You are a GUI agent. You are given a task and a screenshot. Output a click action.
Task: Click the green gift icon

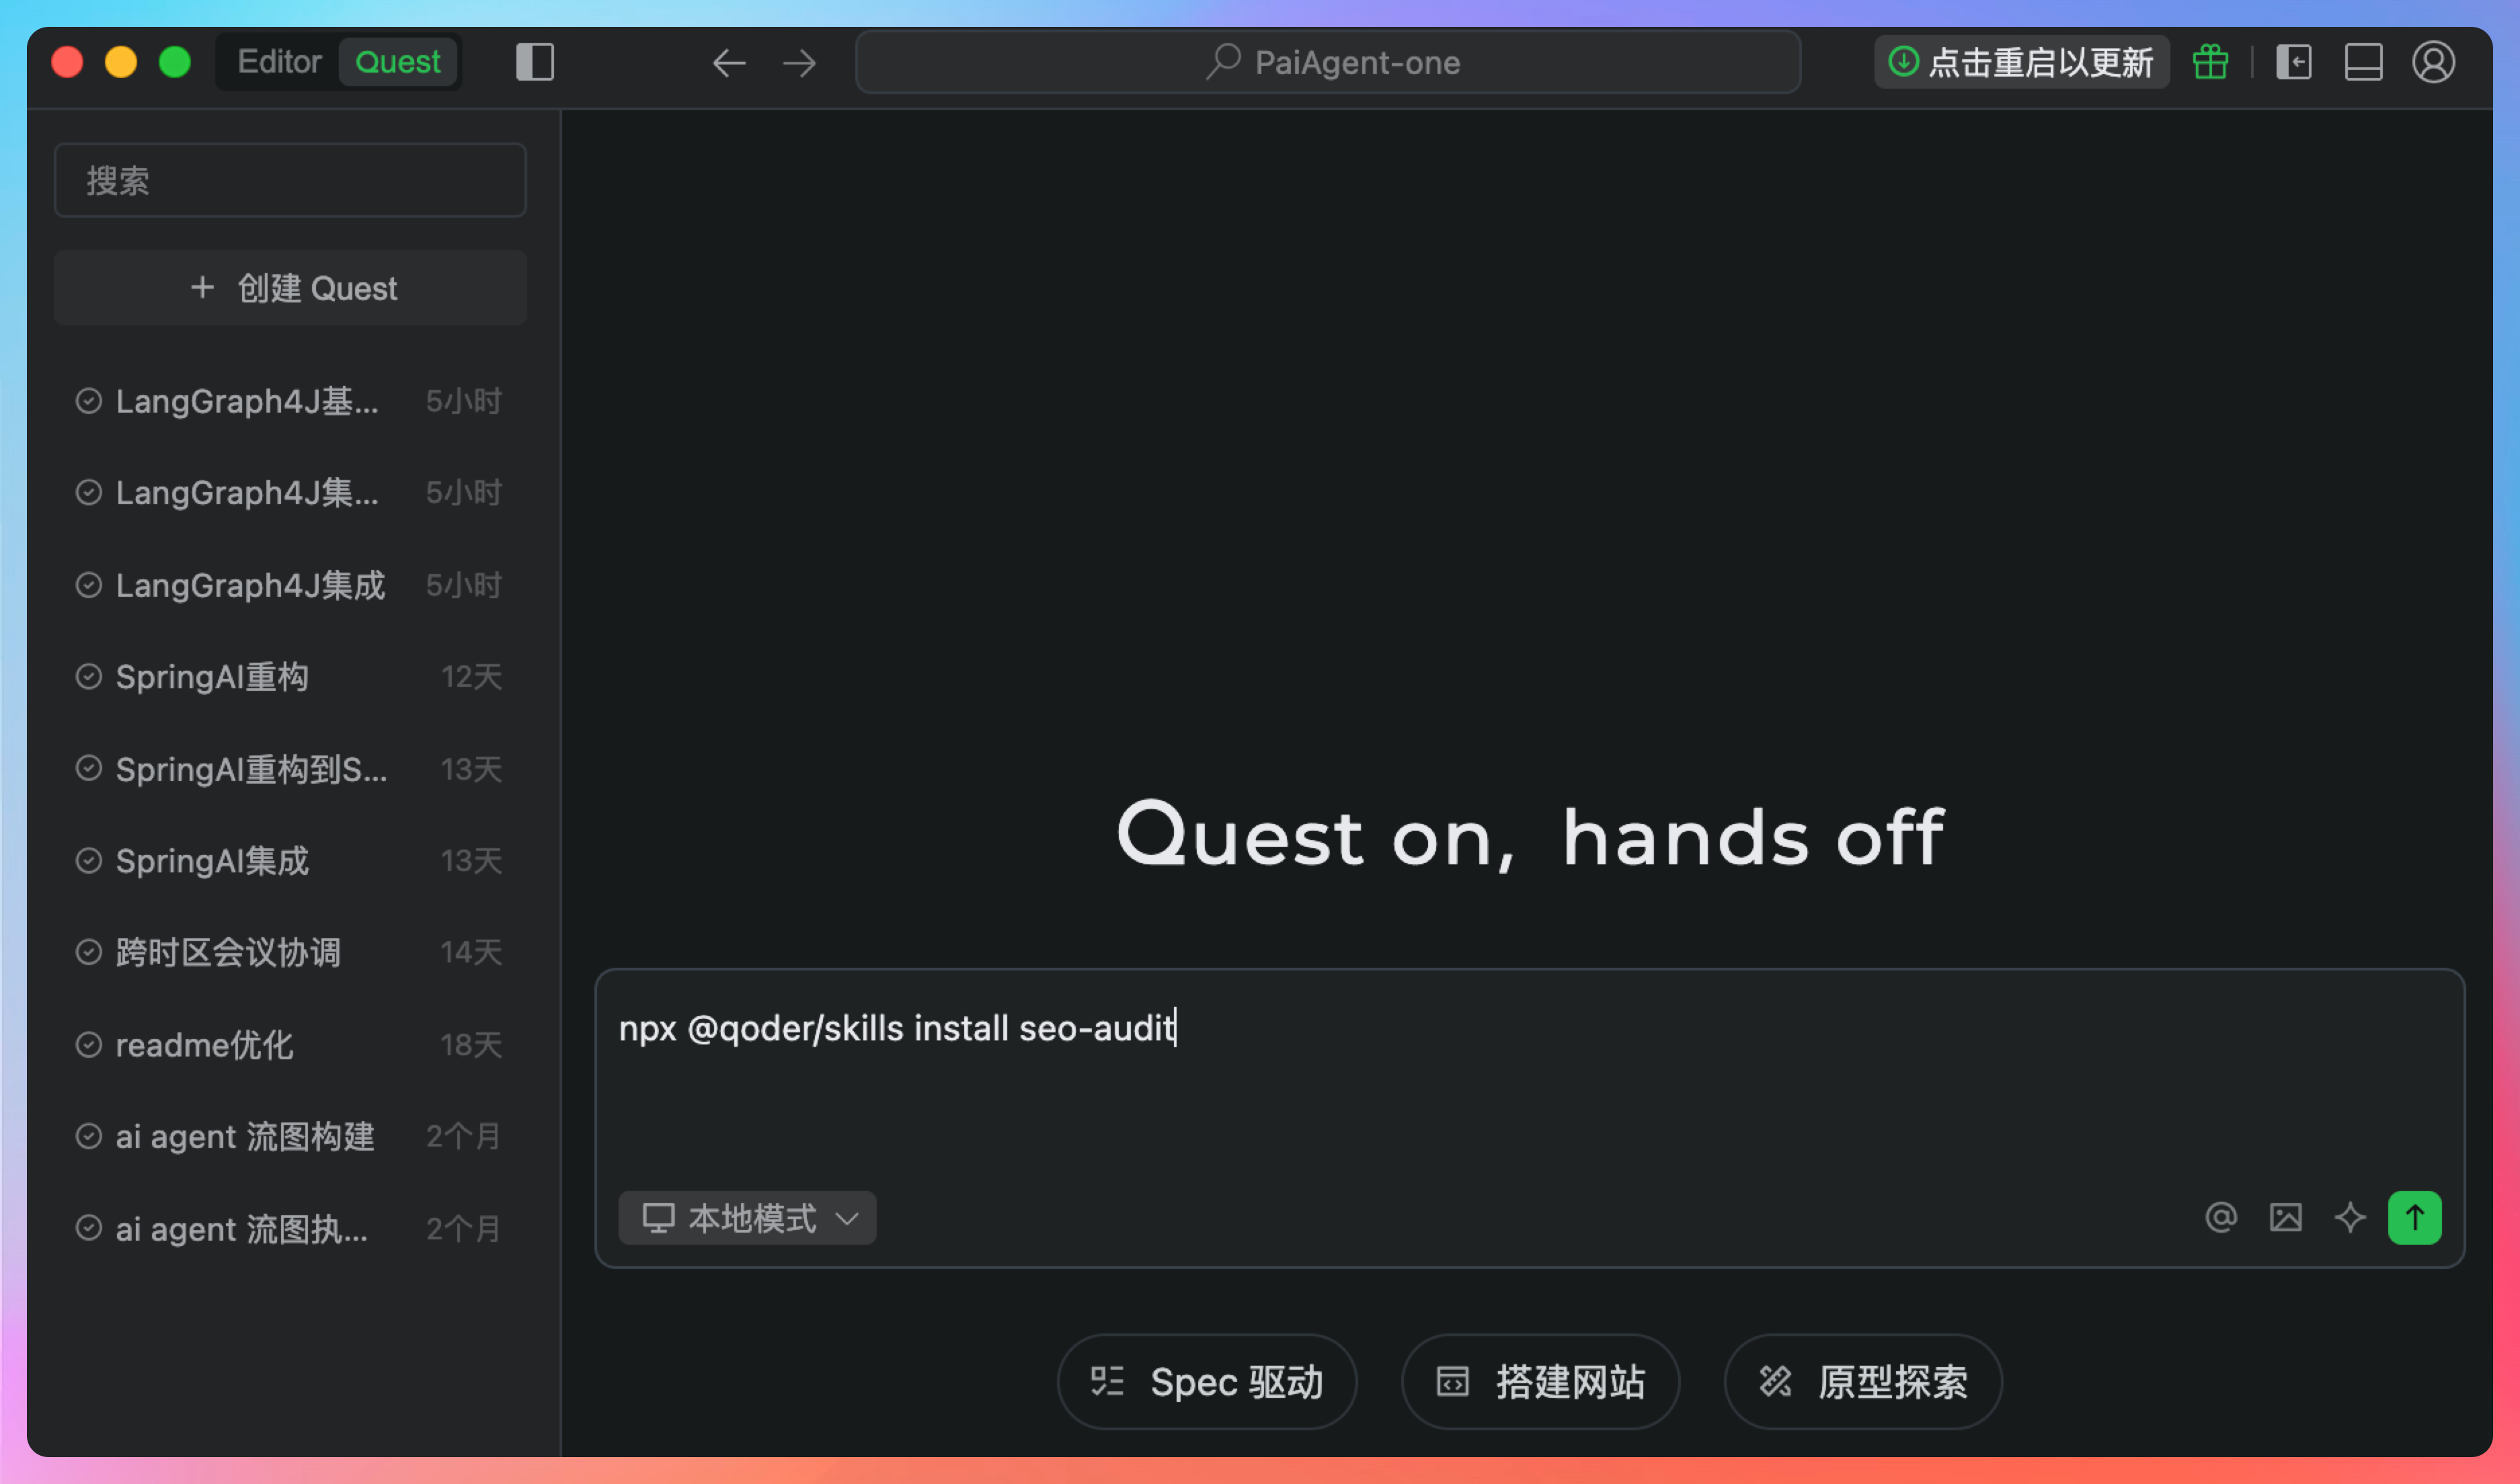[x=2210, y=62]
